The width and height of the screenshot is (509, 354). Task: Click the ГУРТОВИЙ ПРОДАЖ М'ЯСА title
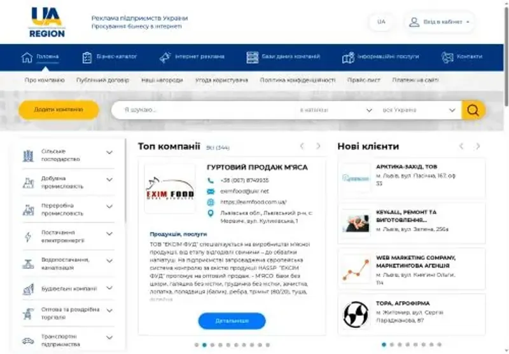[257, 168]
